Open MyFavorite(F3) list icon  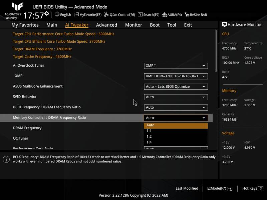(x=76, y=15)
